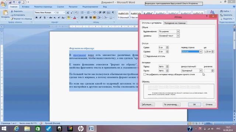236x132 pixels.
Task: Click the Справа indent stepper
Action: [x=167, y=51]
